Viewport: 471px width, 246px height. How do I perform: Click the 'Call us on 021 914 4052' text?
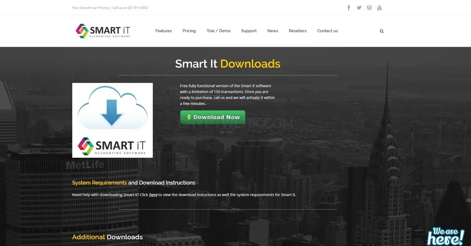tap(130, 8)
